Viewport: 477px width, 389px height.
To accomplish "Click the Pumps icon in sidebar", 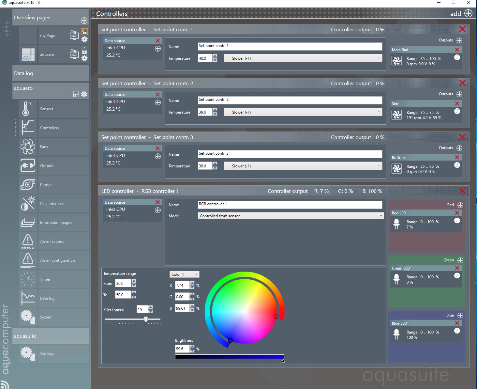I will click(x=28, y=185).
